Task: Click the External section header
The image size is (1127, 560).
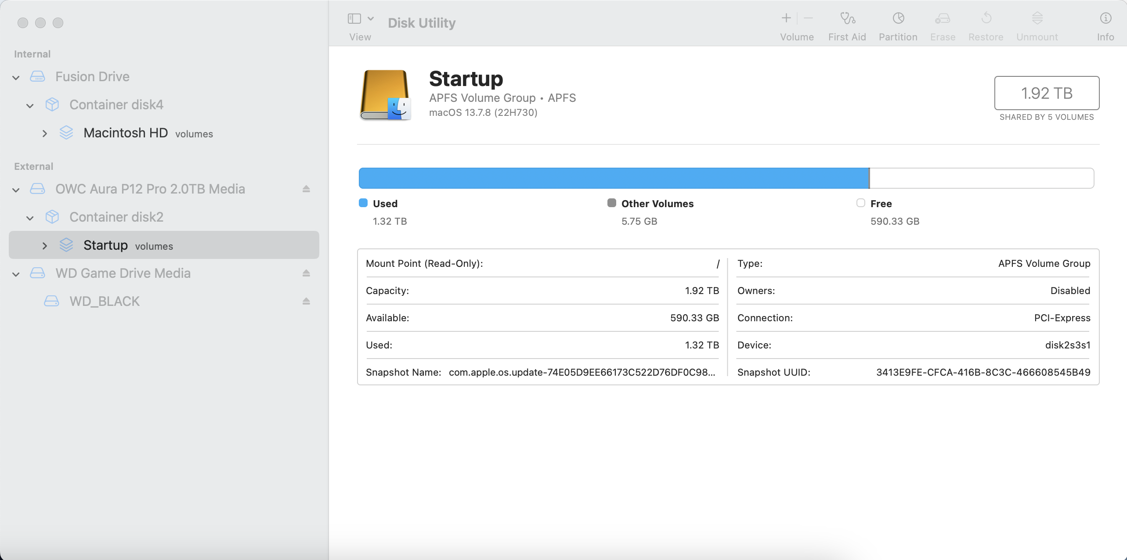Action: click(x=33, y=166)
